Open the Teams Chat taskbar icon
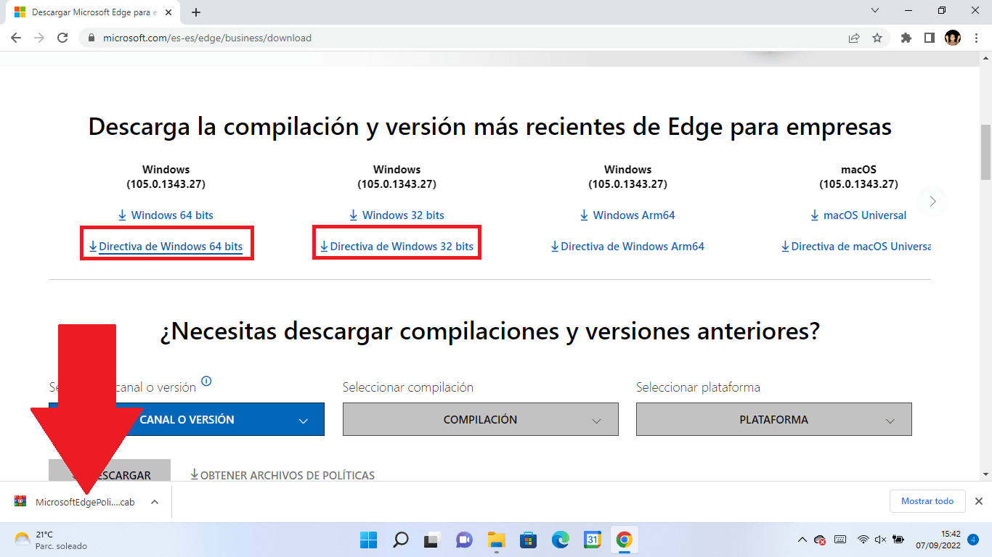992x557 pixels. tap(464, 540)
